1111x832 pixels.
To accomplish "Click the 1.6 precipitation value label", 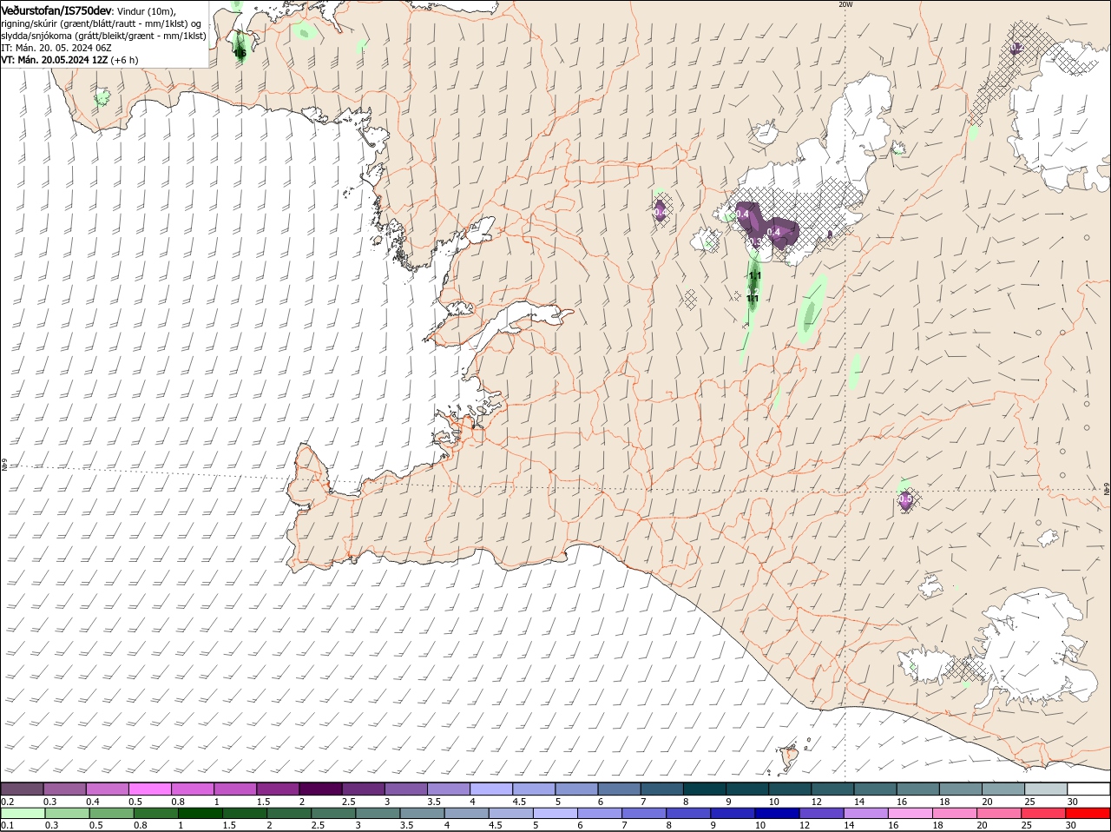I will click(x=240, y=53).
